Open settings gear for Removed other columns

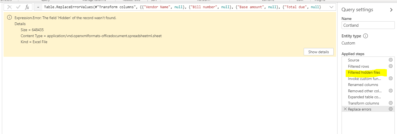391,91
